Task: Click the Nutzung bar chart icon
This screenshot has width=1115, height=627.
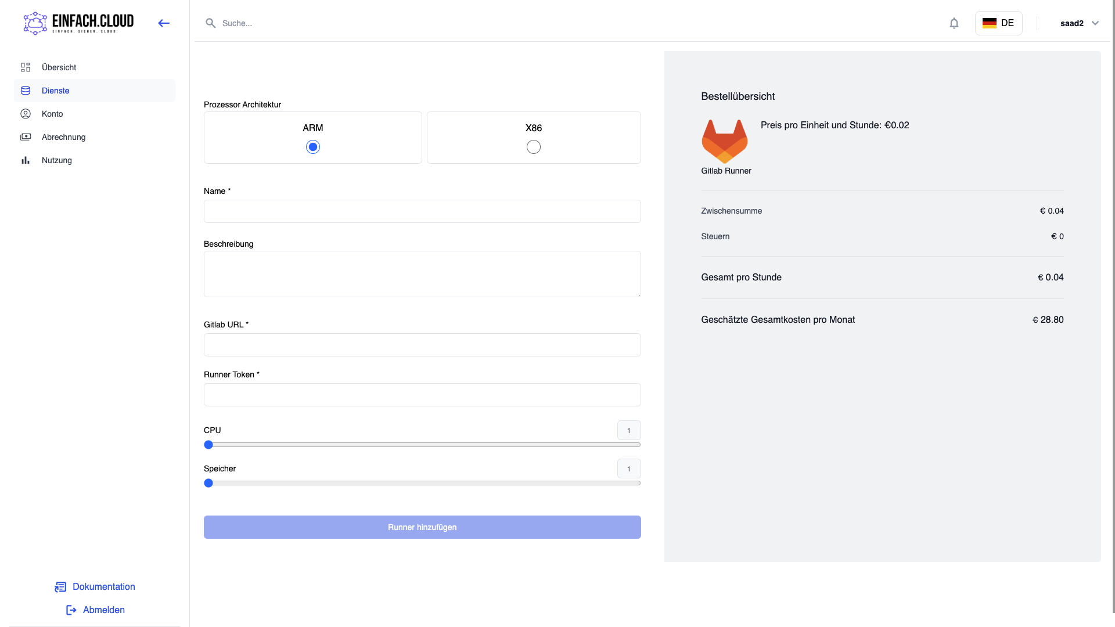Action: [x=26, y=160]
